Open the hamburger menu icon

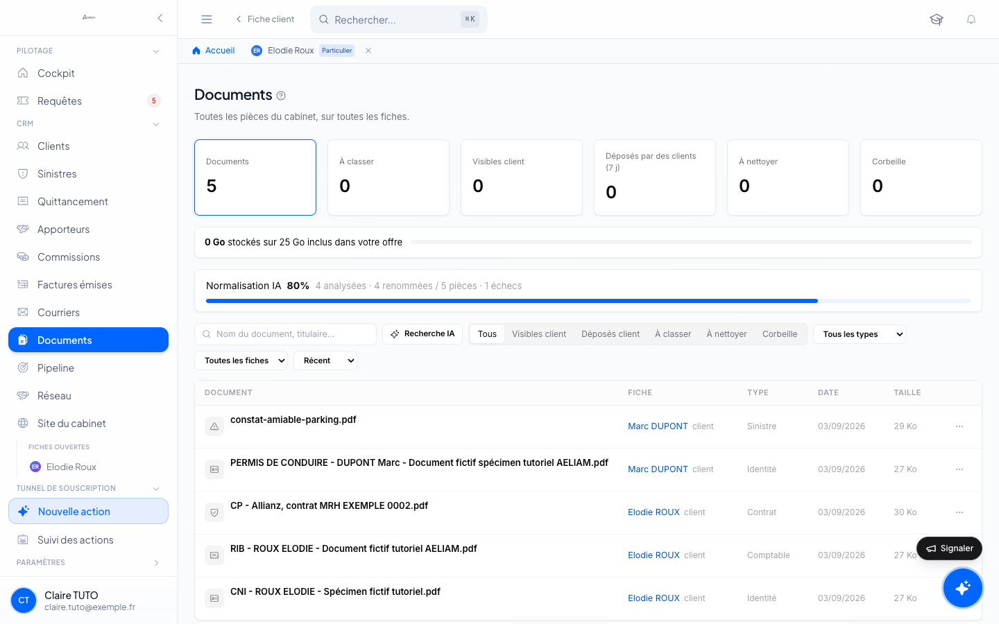207,19
